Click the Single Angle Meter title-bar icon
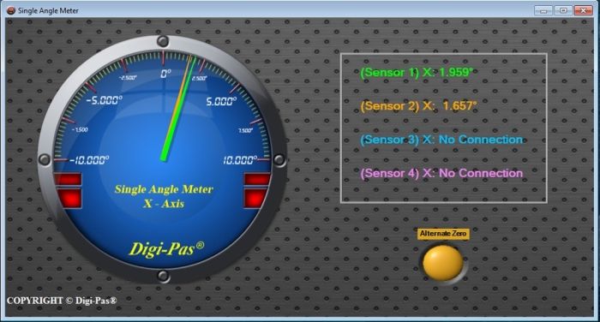 pyautogui.click(x=10, y=11)
